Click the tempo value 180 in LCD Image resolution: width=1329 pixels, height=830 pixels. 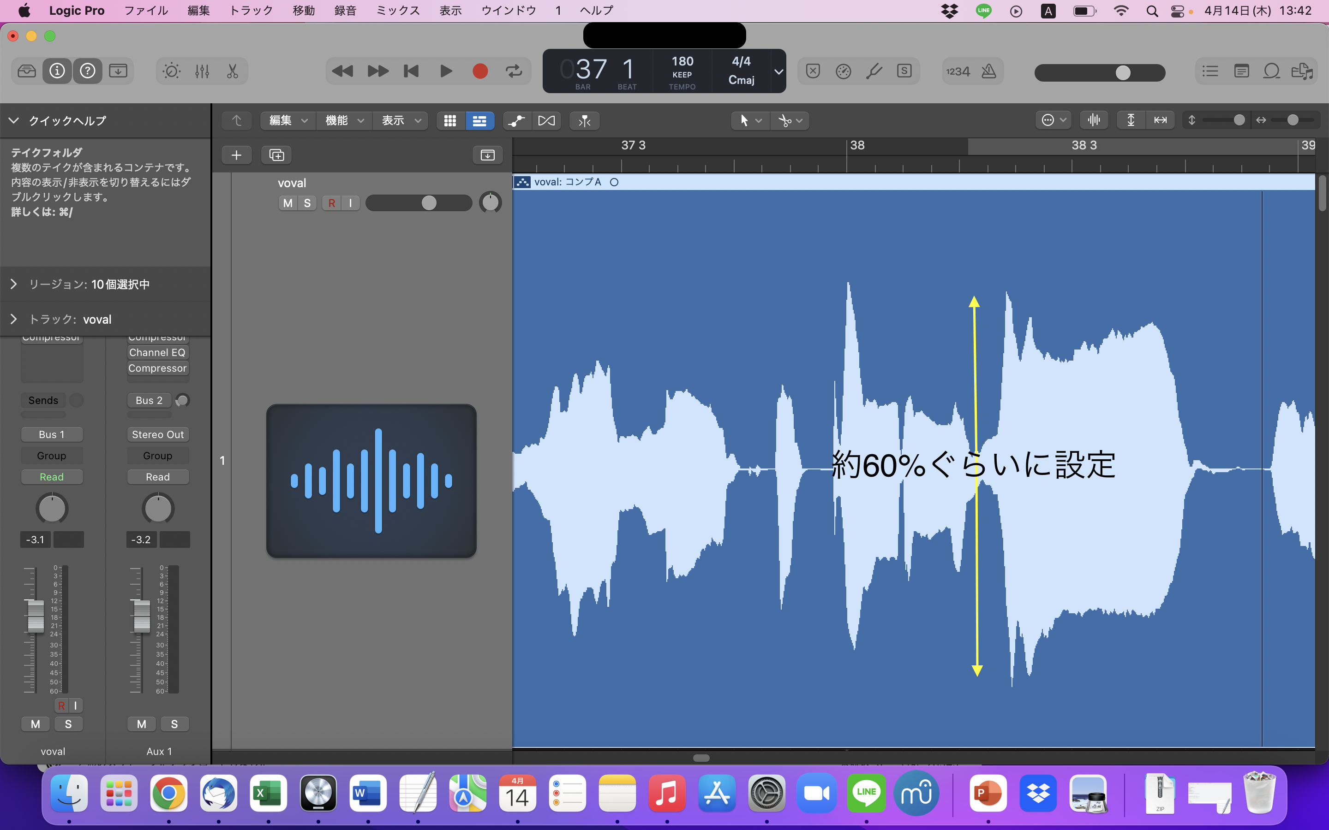point(682,61)
